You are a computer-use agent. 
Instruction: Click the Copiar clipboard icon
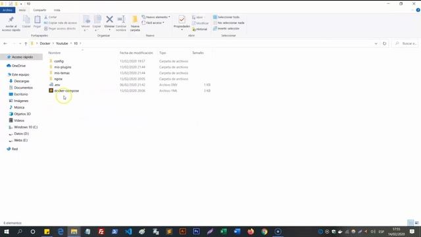[x=26, y=20]
